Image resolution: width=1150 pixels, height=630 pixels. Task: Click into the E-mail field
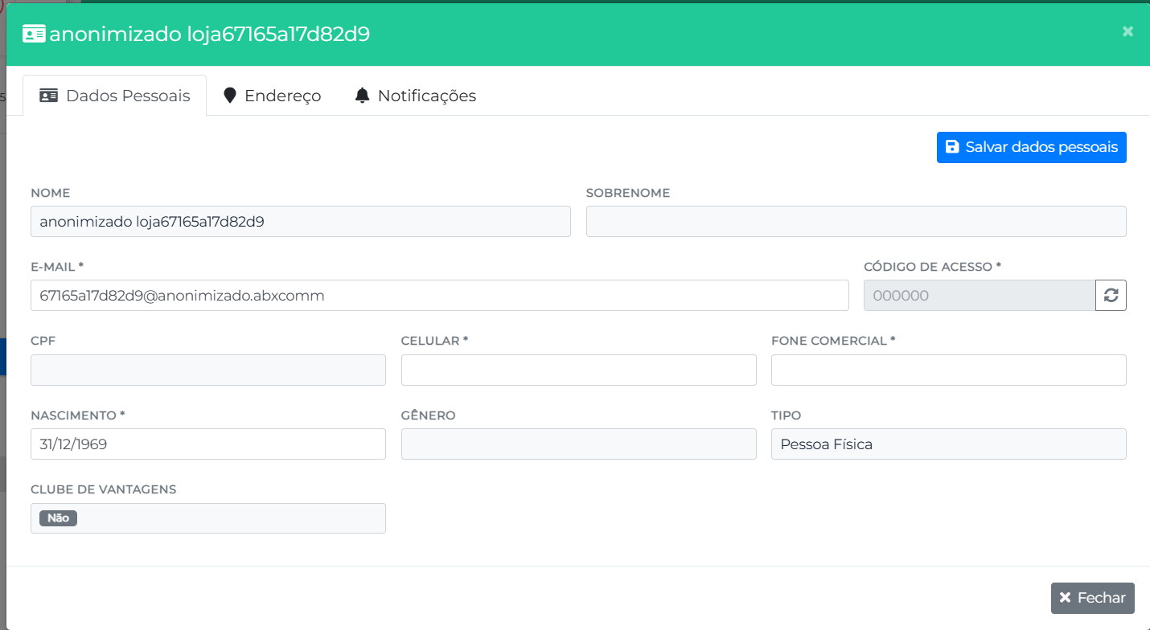[439, 296]
